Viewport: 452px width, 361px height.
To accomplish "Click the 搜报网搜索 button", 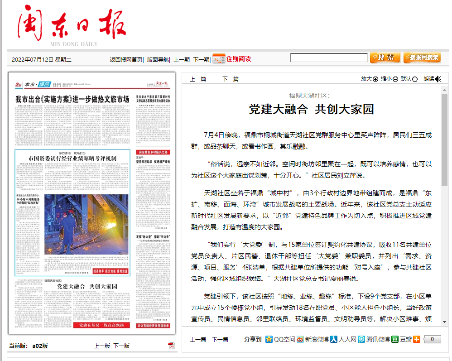I will tap(422, 58).
